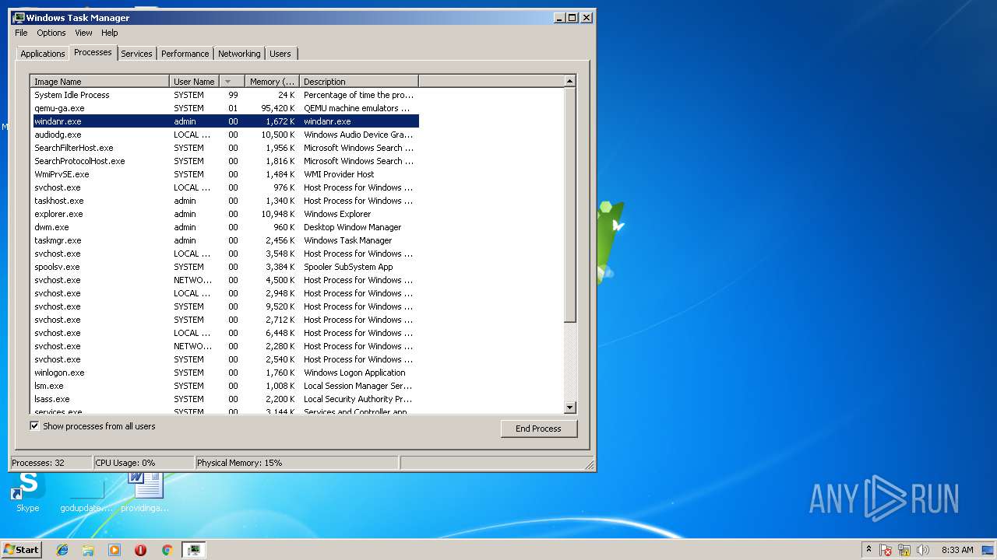Switch to the Applications tab
997x560 pixels.
tap(42, 54)
